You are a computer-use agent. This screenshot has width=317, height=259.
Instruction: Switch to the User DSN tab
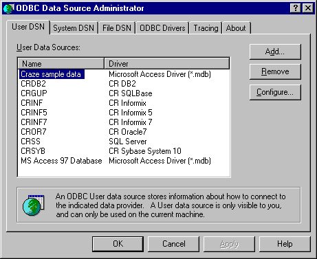(28, 27)
